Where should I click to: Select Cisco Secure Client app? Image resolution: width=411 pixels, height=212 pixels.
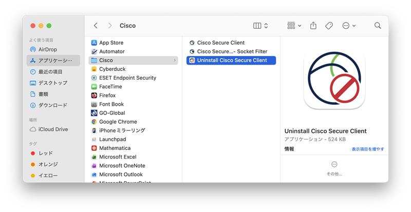220,43
